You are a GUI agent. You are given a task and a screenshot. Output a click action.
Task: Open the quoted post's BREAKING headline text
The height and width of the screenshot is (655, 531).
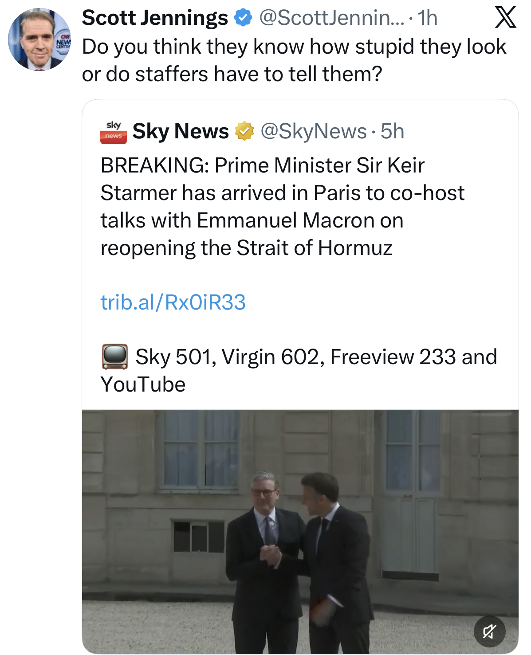(262, 165)
